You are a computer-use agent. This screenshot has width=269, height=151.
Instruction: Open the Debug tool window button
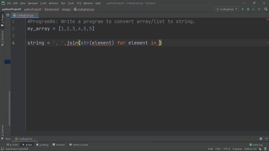pyautogui.click(x=42, y=145)
